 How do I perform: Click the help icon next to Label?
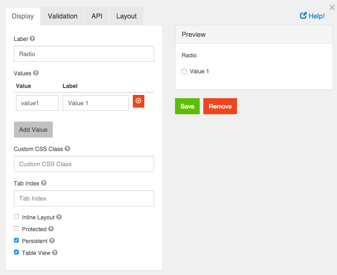32,39
